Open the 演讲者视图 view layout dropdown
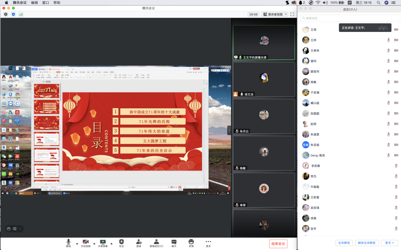Viewport: 401px width, 250px height. 275,14
